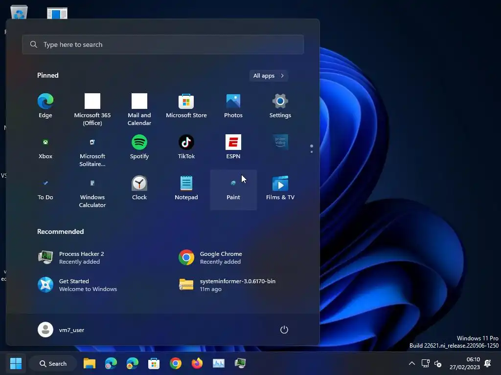This screenshot has width=501, height=375.
Task: Open the Process Hacker taskbar icon
Action: tap(240, 363)
